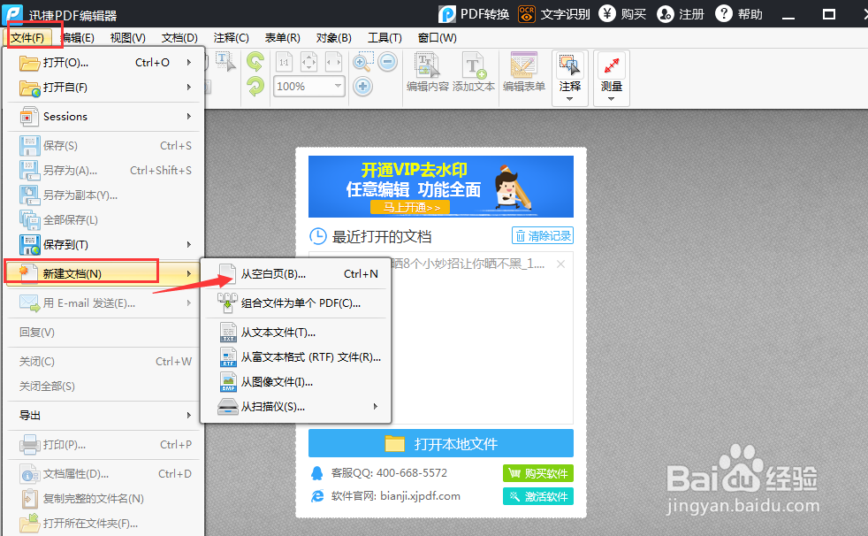Click the 复制完整的文件名(N) icon
The image size is (868, 536).
[29, 499]
